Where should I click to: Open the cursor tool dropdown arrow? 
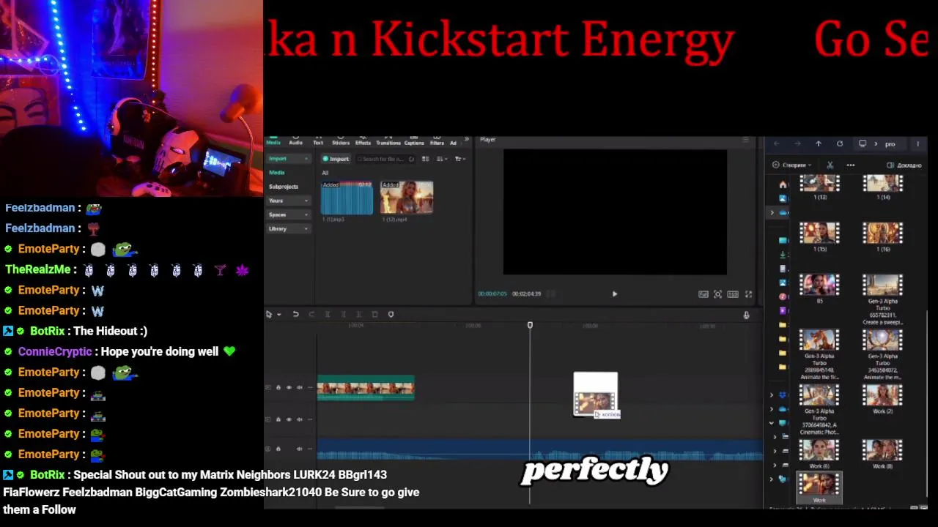(x=279, y=315)
